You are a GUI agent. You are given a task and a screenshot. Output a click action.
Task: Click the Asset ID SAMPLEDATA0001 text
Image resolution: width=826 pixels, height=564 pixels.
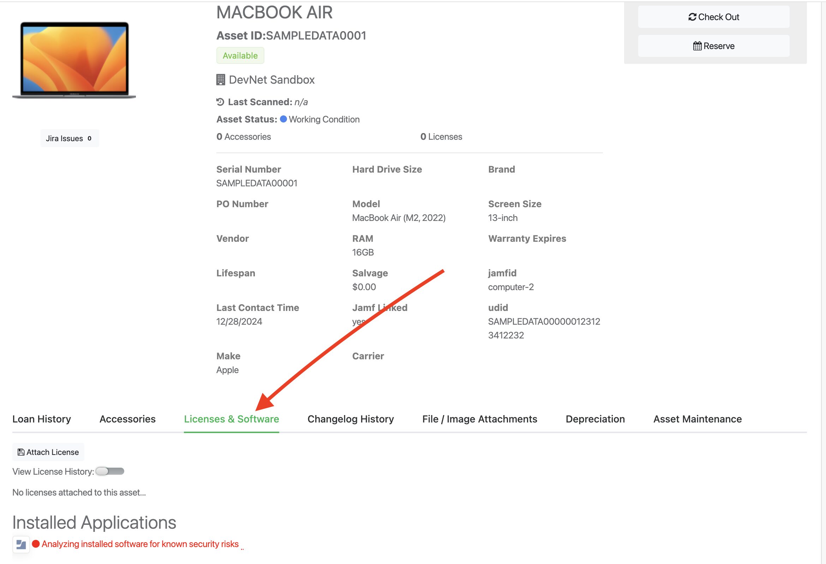point(291,36)
